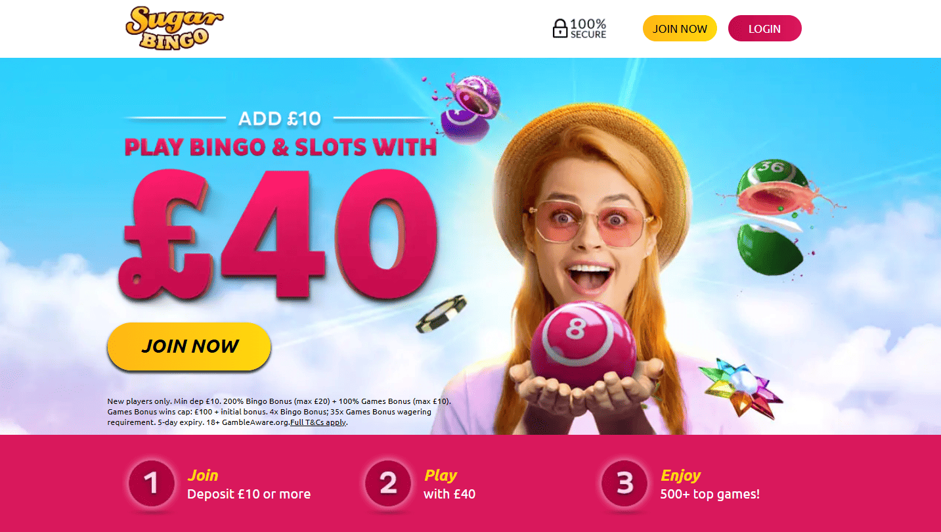The width and height of the screenshot is (941, 532).
Task: Click the Sugar Bingo logo
Action: pos(175,28)
